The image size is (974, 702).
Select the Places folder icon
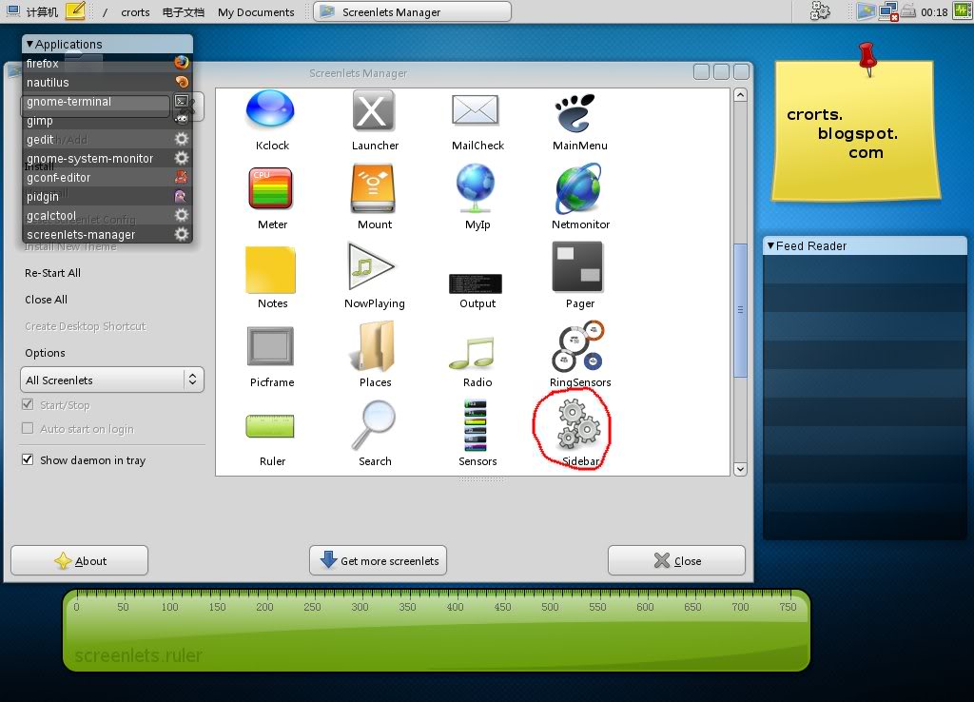(x=373, y=346)
